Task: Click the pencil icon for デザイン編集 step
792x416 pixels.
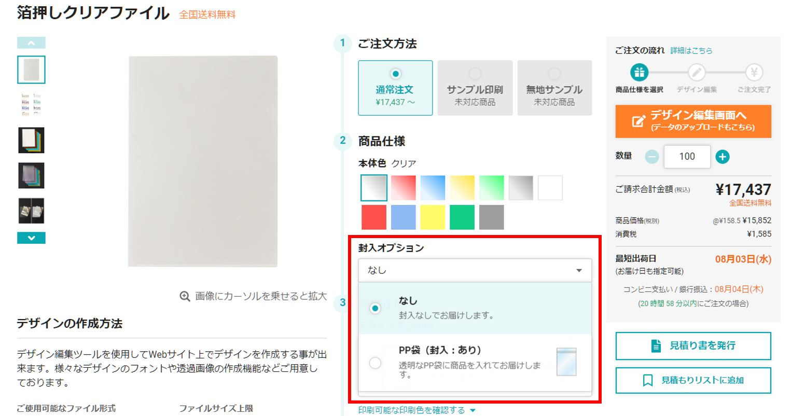Action: (697, 73)
